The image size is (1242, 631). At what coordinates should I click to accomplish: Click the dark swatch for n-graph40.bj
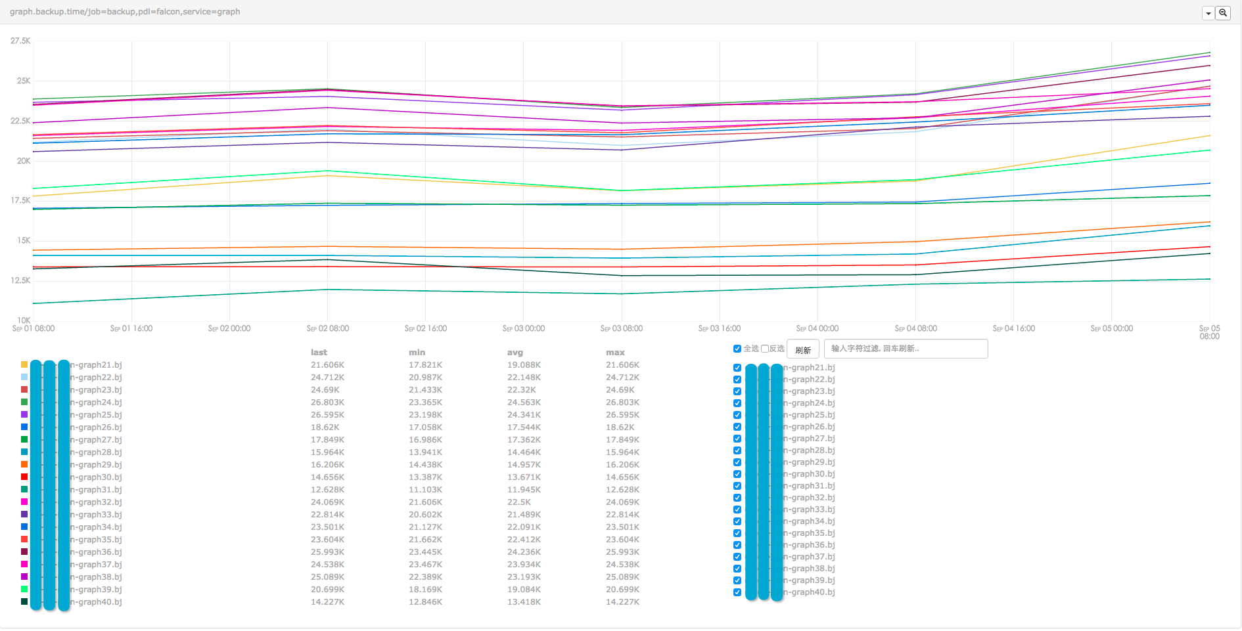(24, 601)
